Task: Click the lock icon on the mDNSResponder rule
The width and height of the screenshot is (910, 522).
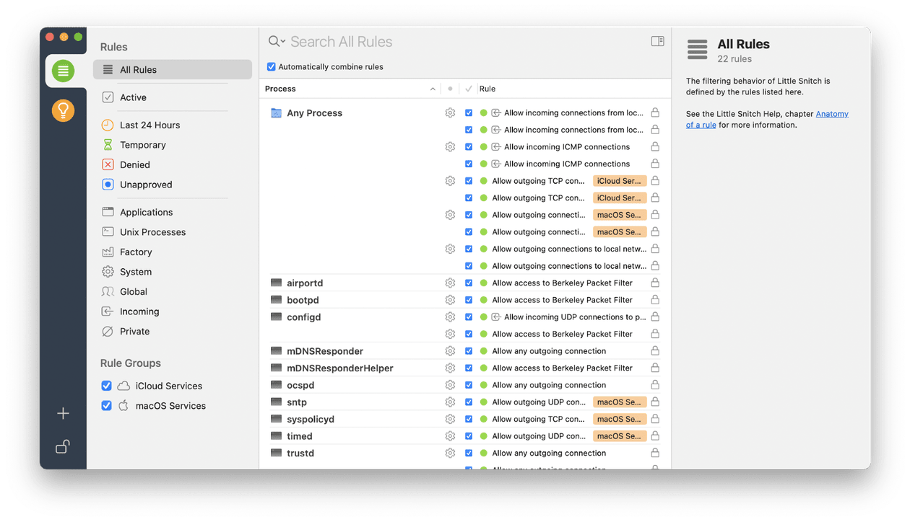Action: click(655, 351)
